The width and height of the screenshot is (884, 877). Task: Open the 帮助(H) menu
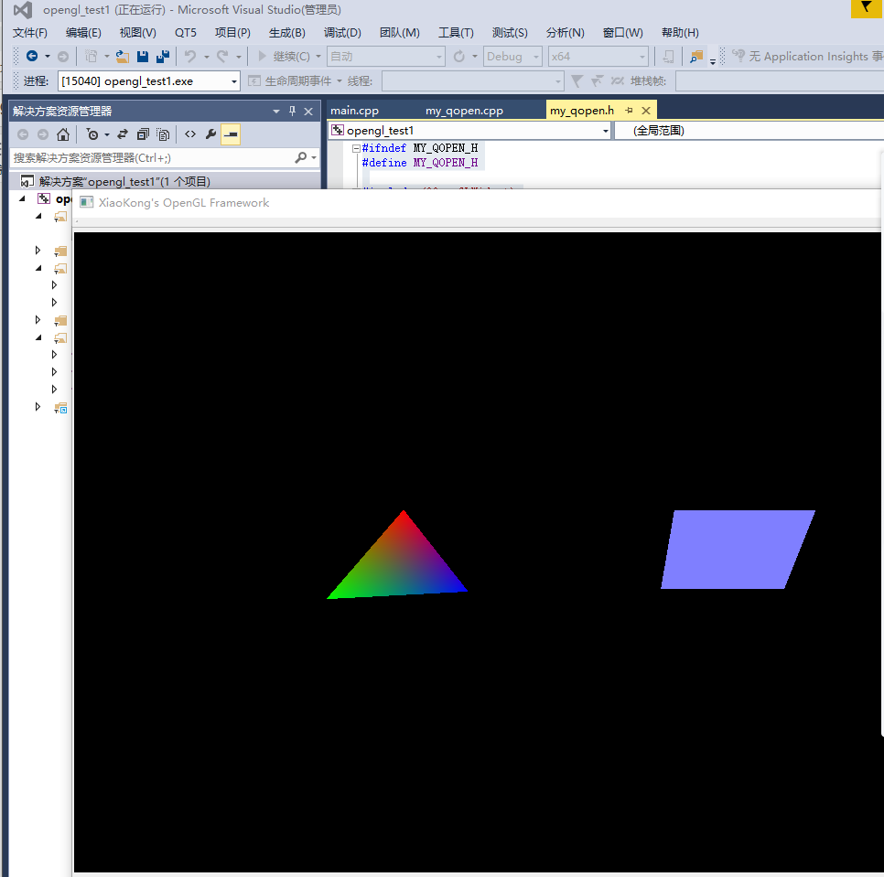pos(680,33)
